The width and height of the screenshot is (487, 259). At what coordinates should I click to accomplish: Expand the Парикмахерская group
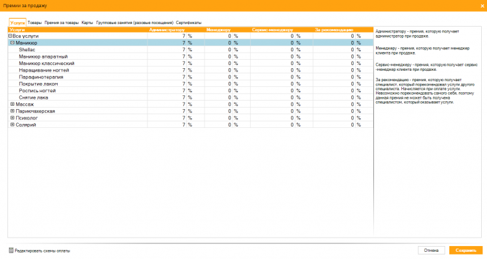[x=12, y=111]
